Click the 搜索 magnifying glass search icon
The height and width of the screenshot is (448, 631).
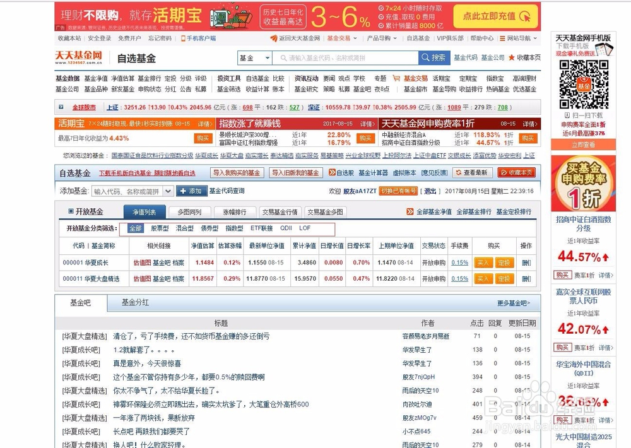pyautogui.click(x=425, y=57)
